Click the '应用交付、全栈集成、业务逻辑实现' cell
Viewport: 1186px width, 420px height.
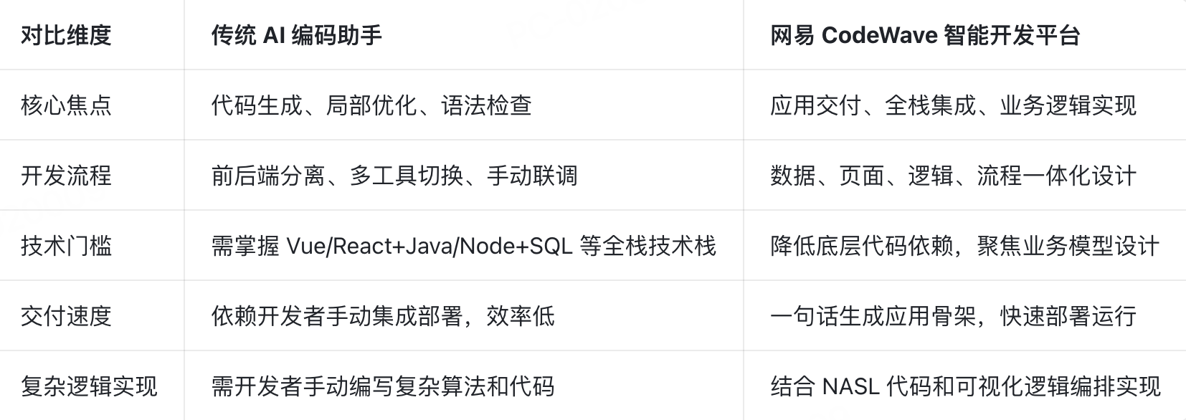953,105
